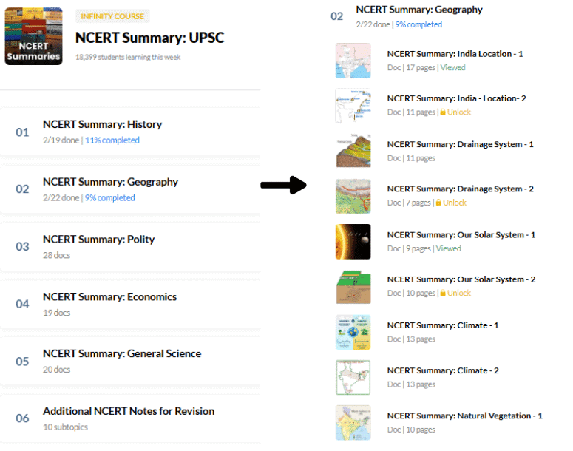Expand the NCERT Summary: History section
This screenshot has height=451, width=573.
click(130, 132)
